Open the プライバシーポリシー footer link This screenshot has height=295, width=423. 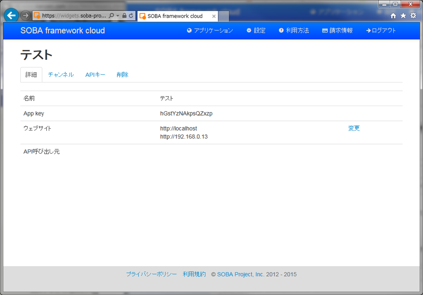coord(151,274)
